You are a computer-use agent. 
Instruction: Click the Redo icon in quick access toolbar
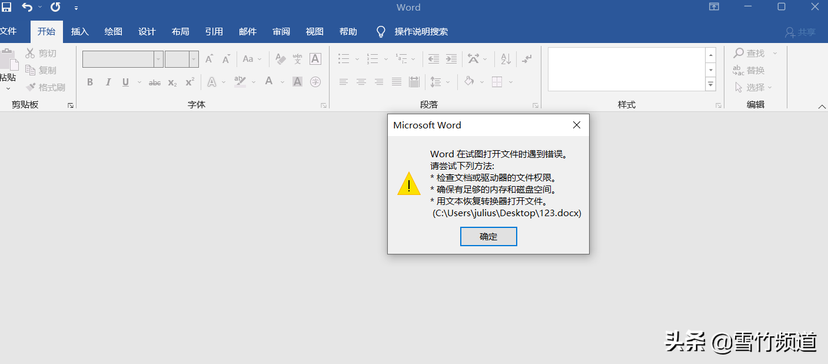(55, 8)
